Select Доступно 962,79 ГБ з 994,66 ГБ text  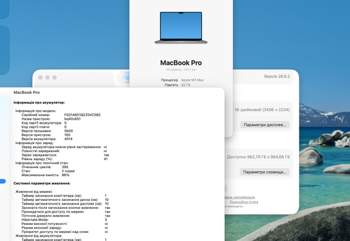coord(259,157)
